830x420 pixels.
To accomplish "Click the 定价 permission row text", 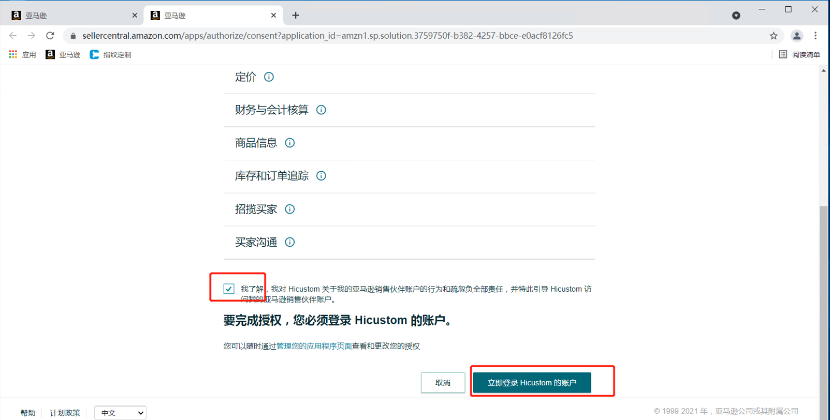I will (x=245, y=77).
